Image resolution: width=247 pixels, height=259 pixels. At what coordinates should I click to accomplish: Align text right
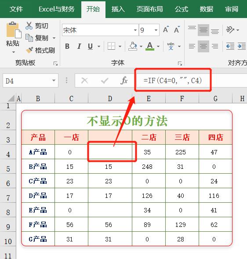[215, 46]
